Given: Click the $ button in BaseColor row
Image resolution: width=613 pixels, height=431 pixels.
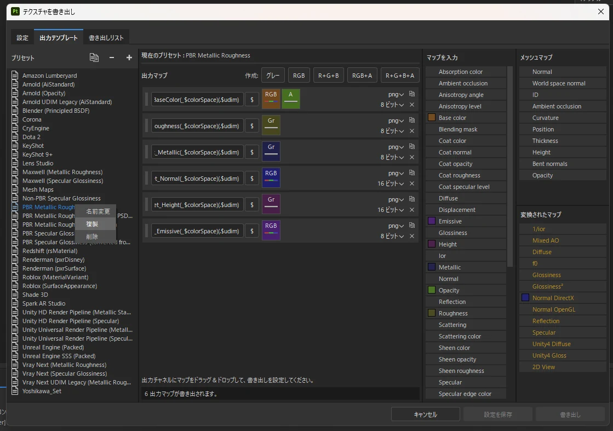Looking at the screenshot, I should pos(252,100).
